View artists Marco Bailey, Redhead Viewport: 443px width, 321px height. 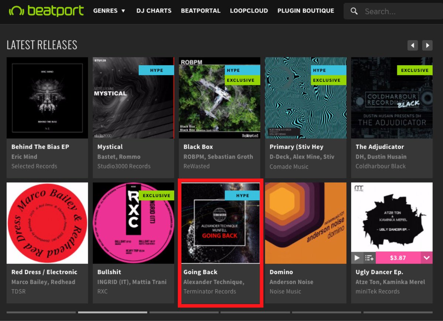pos(43,282)
